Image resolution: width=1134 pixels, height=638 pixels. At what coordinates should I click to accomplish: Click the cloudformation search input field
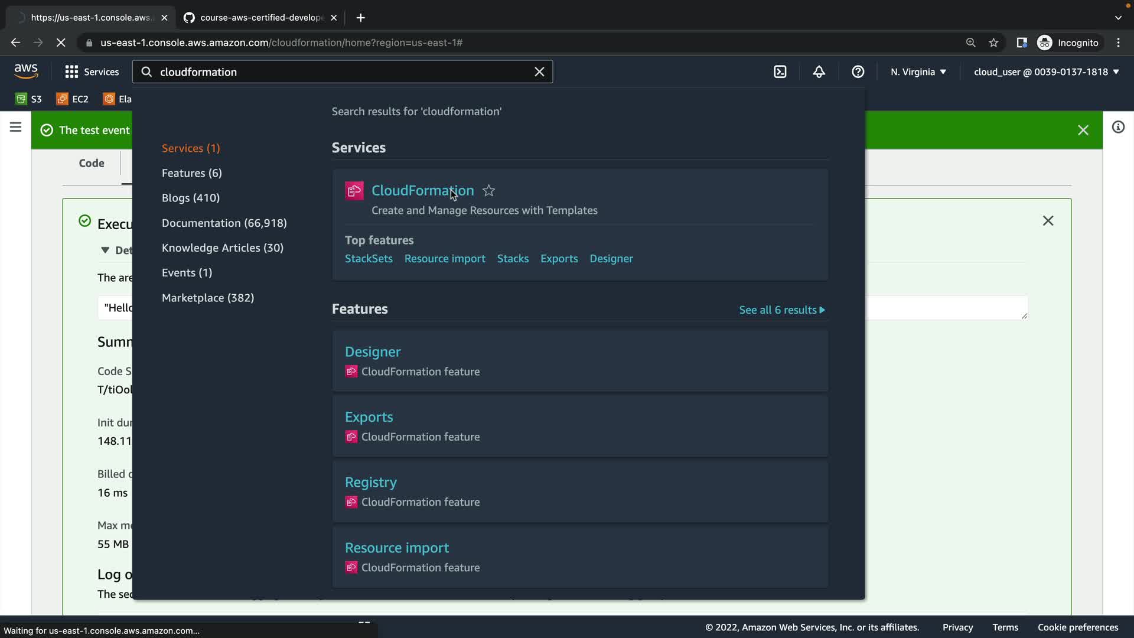tap(343, 71)
